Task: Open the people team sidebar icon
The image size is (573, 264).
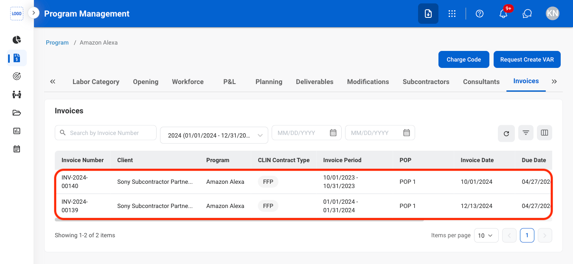Action: click(x=17, y=95)
